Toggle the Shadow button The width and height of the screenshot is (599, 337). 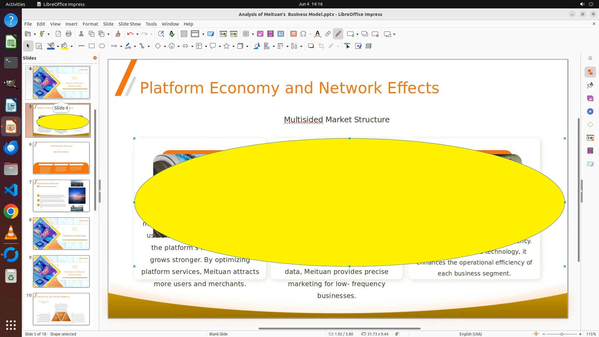click(x=311, y=46)
